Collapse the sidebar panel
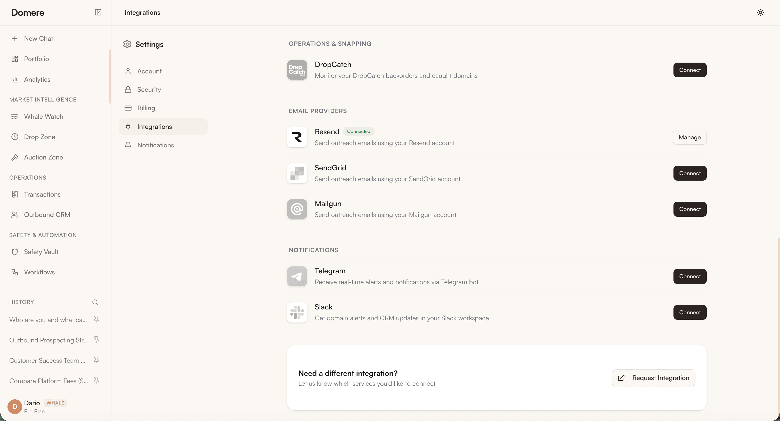 pyautogui.click(x=98, y=12)
